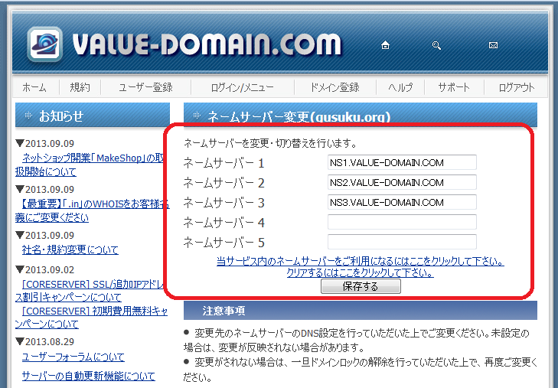Click ログアウト to log out
Screen dimensions: 558x388
[516, 87]
